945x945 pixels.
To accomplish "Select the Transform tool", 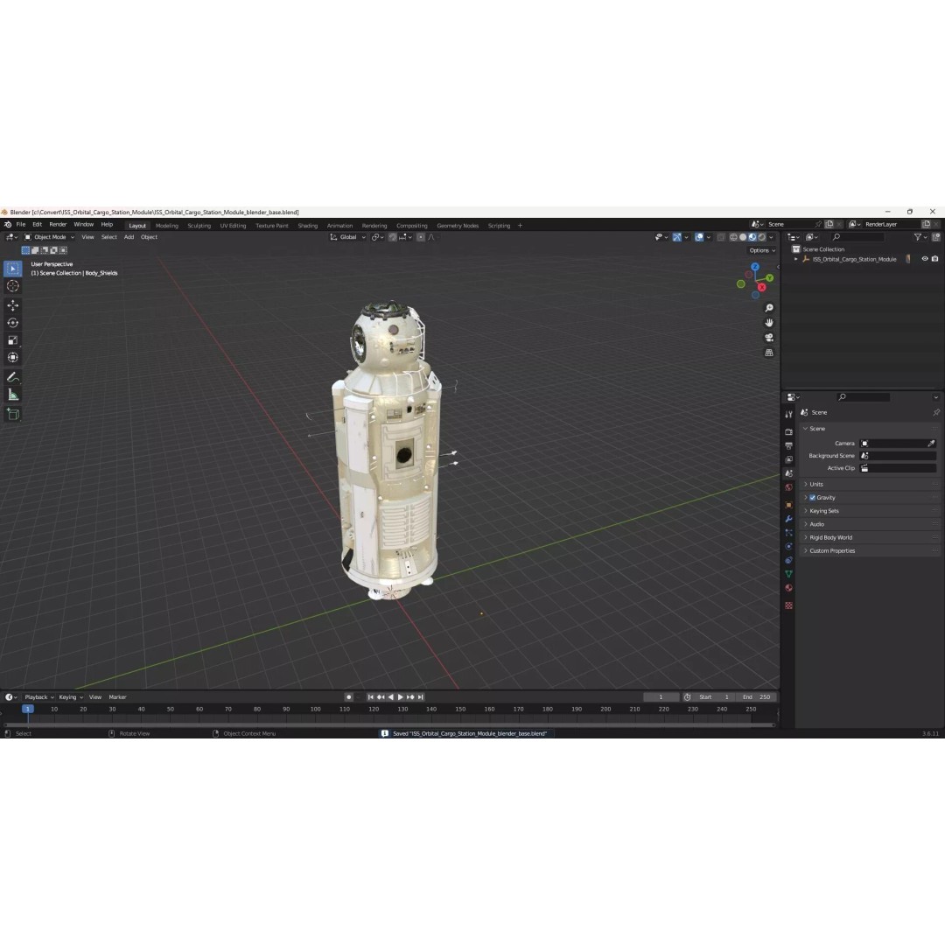I will (x=12, y=358).
